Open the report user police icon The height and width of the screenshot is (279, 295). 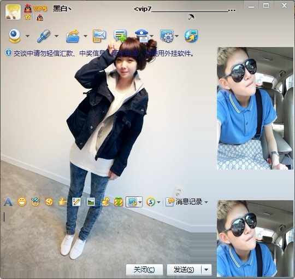pos(142,36)
